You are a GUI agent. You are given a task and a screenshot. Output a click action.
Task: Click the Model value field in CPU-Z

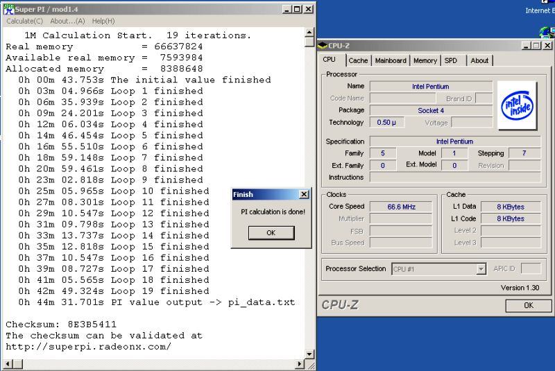click(454, 153)
